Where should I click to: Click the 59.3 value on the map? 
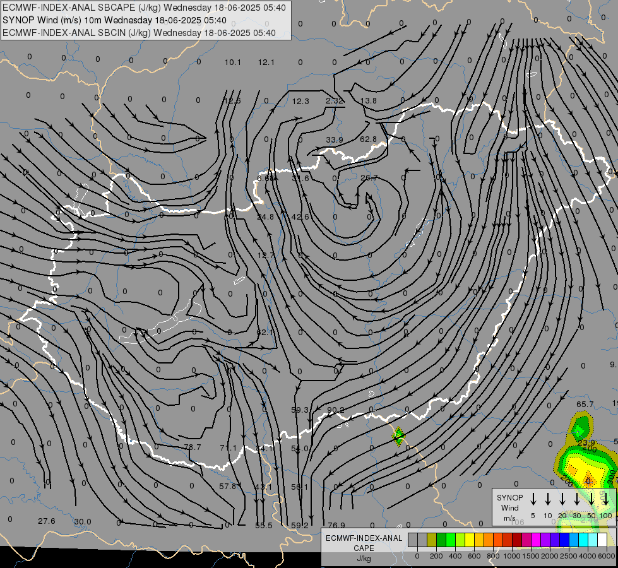pyautogui.click(x=300, y=410)
